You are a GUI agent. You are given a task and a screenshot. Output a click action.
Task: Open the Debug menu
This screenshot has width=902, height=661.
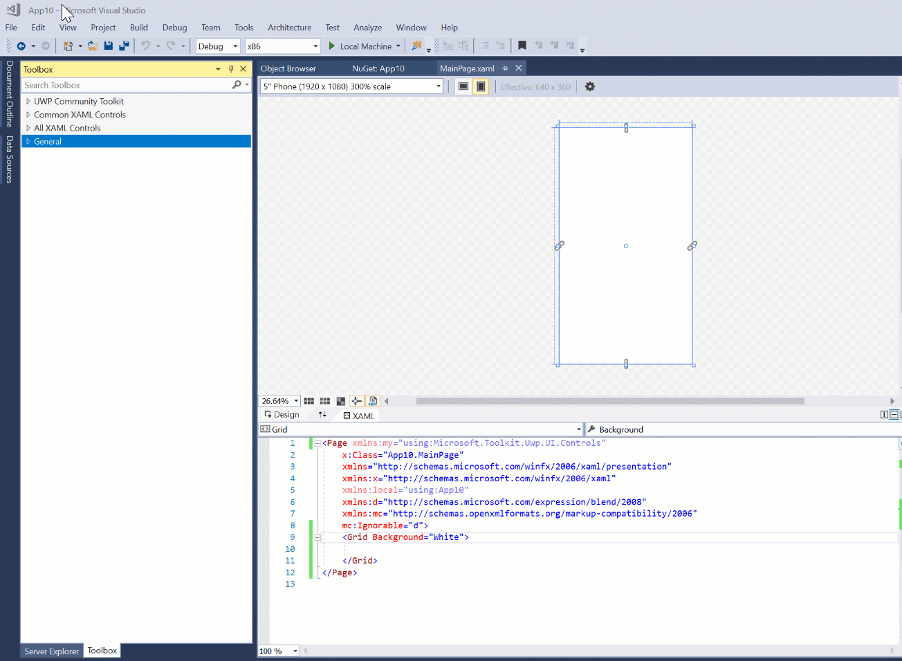174,28
